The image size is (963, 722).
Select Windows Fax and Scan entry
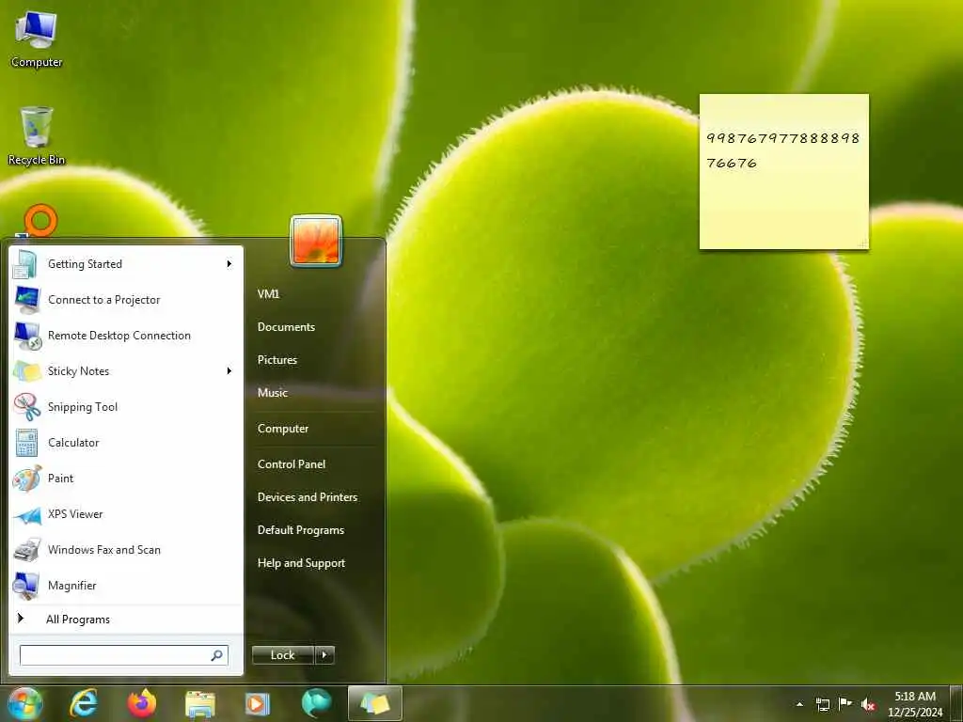[127, 550]
